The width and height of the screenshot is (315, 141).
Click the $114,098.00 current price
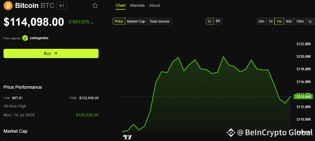(34, 22)
